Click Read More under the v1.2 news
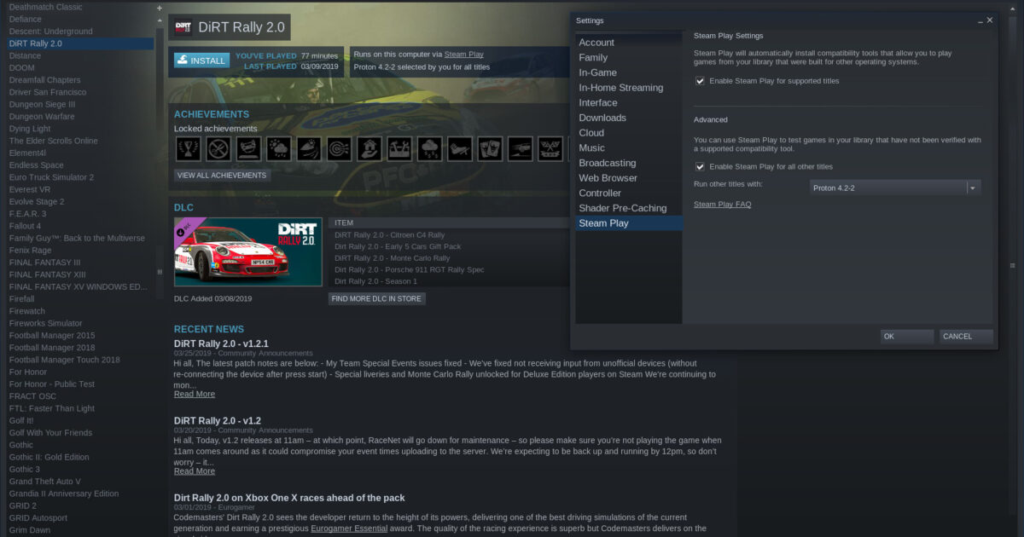1024x537 pixels. pyautogui.click(x=195, y=471)
